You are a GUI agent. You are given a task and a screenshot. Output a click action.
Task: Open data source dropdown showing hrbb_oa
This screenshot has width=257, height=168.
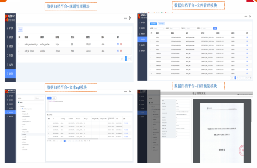(x=39, y=98)
